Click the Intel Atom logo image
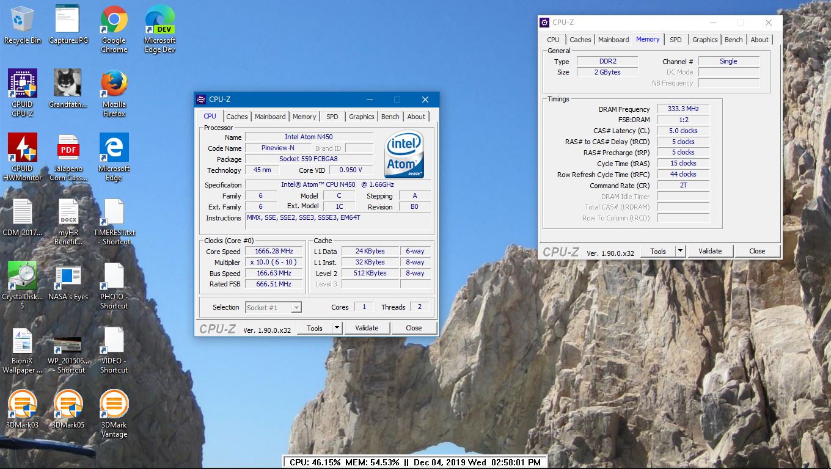This screenshot has width=831, height=469. coord(403,153)
